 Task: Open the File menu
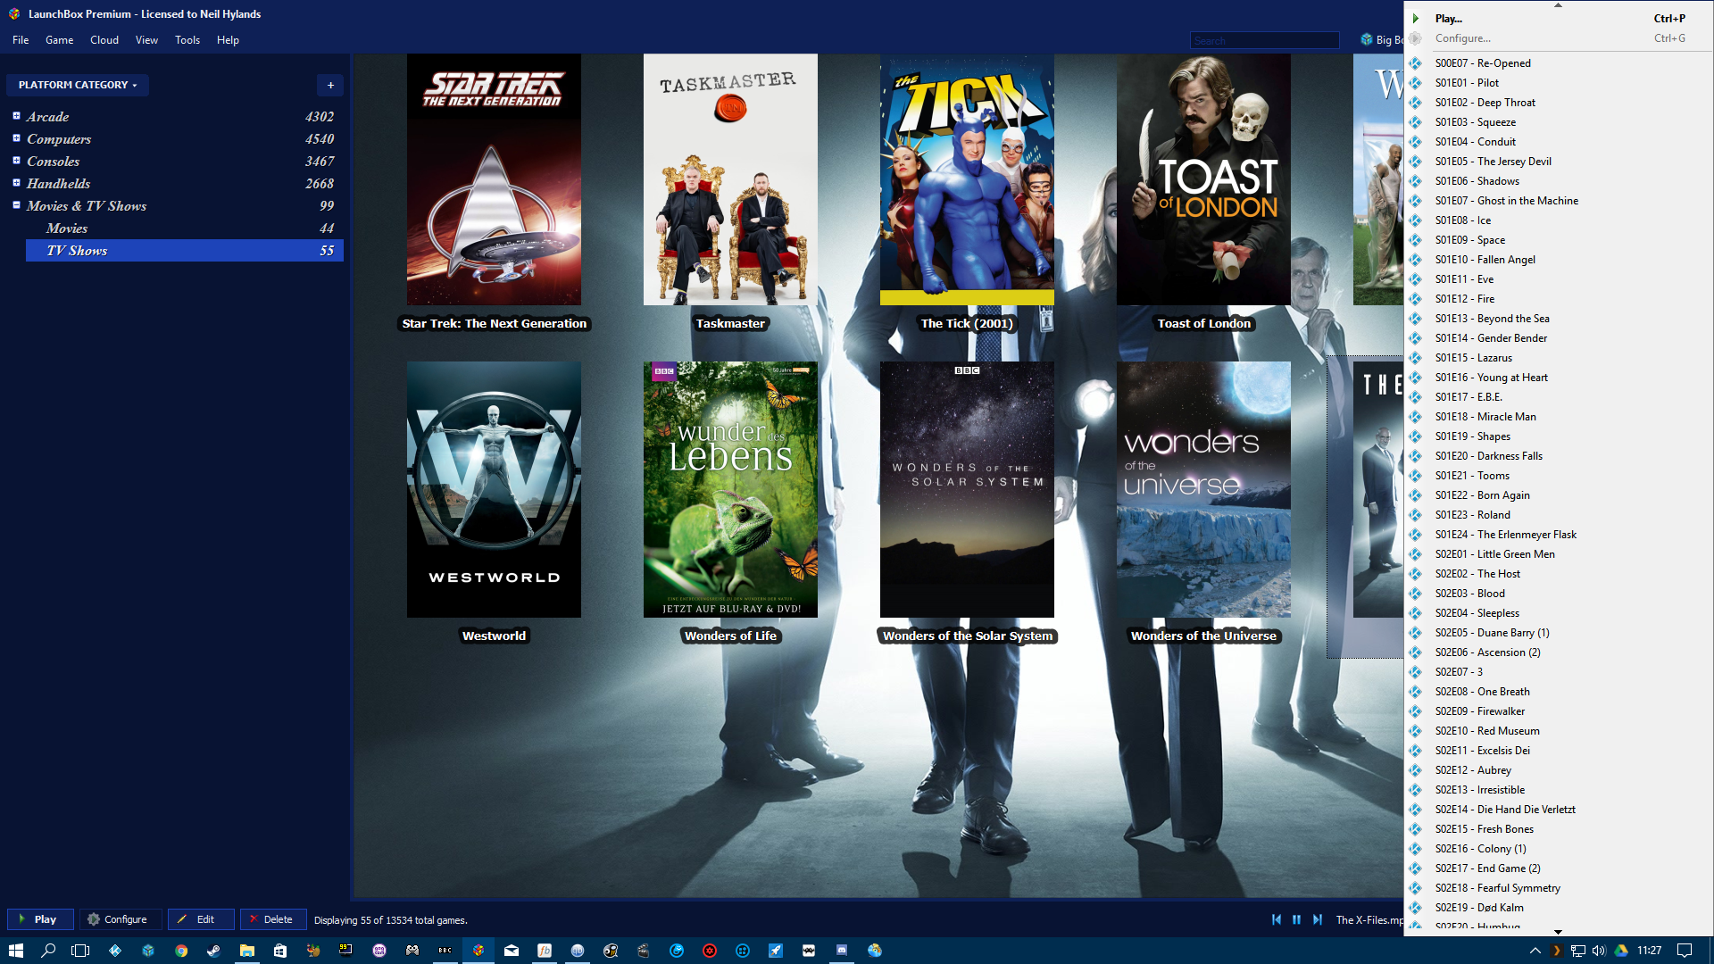(x=21, y=40)
